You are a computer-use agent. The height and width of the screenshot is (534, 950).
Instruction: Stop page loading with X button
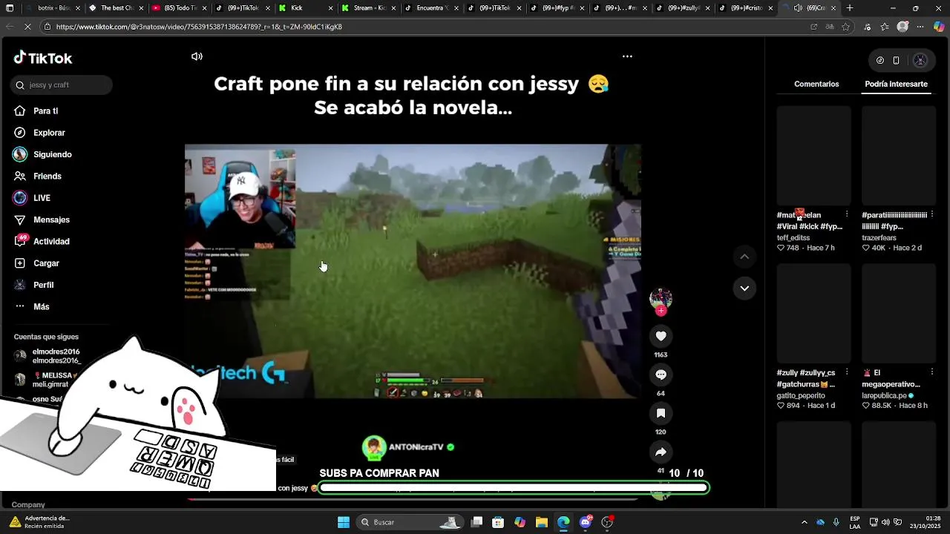point(27,27)
